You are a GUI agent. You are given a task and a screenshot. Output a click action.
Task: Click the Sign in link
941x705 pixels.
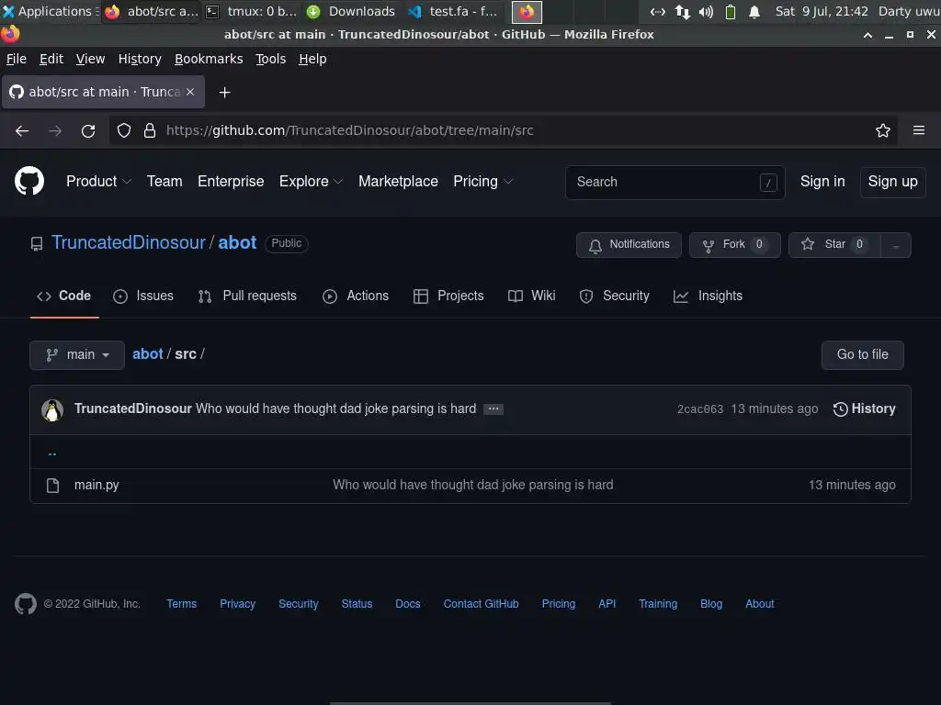pos(822,181)
